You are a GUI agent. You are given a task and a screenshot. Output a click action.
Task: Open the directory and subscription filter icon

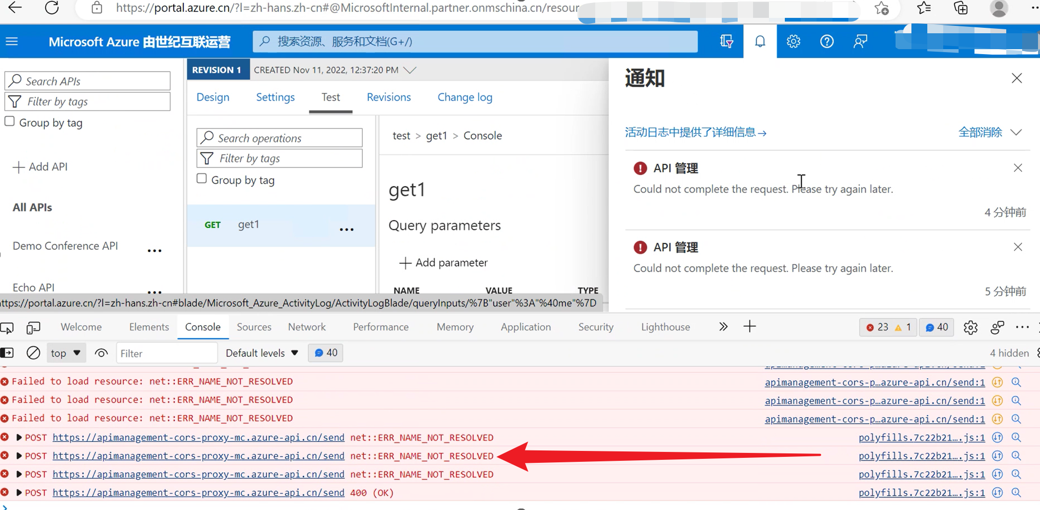coord(726,41)
